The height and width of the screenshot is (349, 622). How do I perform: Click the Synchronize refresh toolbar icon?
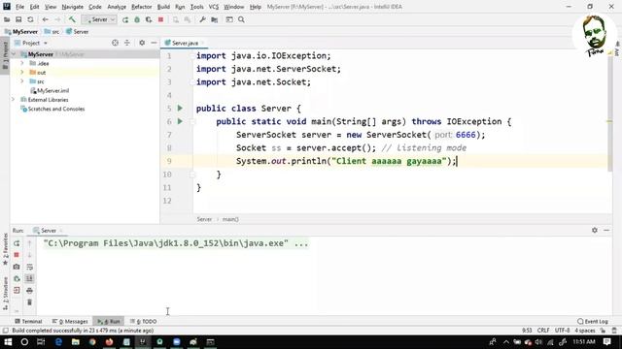pos(30,19)
